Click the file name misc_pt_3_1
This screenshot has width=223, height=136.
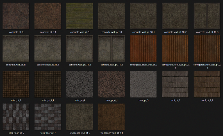click(x=48, y=100)
